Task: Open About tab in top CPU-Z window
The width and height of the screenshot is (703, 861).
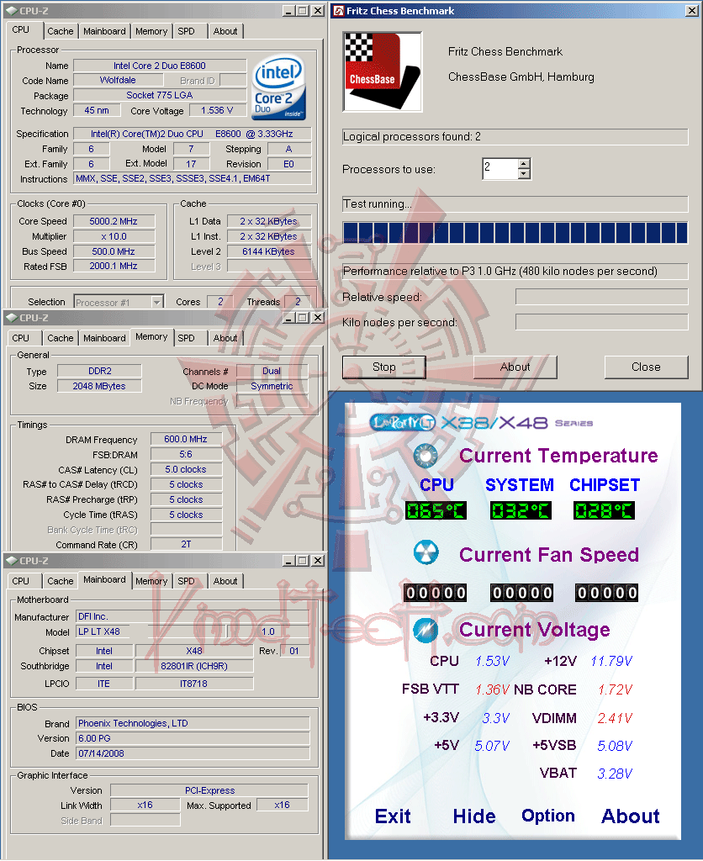Action: pos(225,31)
